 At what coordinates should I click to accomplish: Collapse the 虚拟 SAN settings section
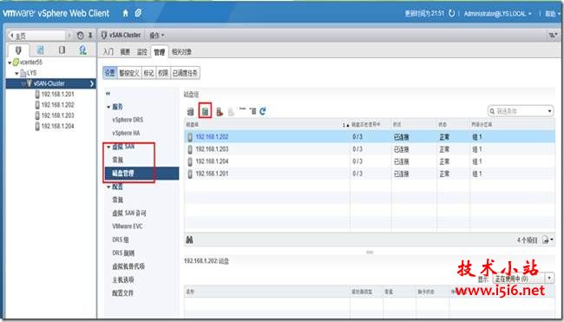[108, 147]
